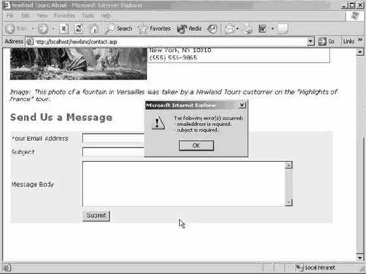Click the Print toolbar icon
The image size is (366, 274).
click(x=248, y=29)
